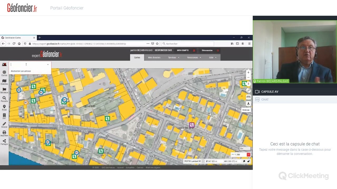Open the Services dropdown menu
This screenshot has width=337, height=189.
[174, 57]
